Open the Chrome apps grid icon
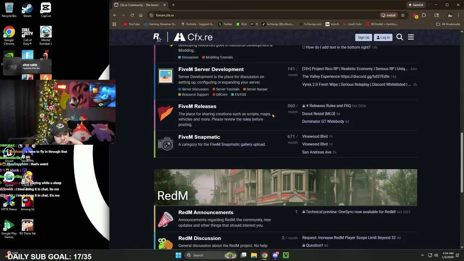The image size is (464, 261). [x=114, y=24]
